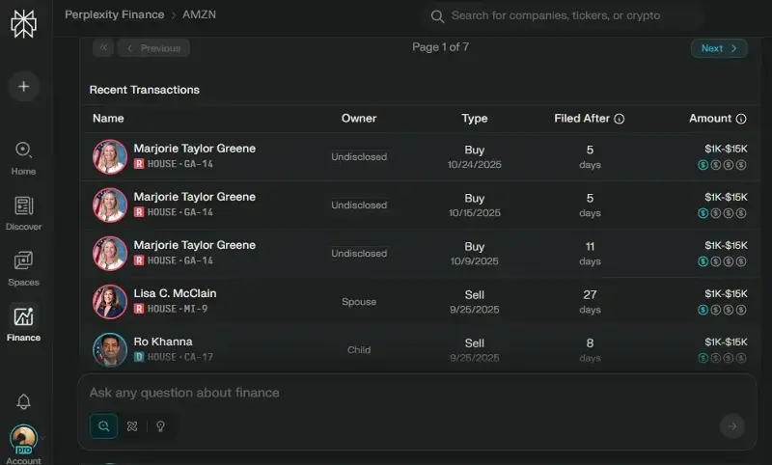
Task: Click the Name column header
Action: pos(108,119)
